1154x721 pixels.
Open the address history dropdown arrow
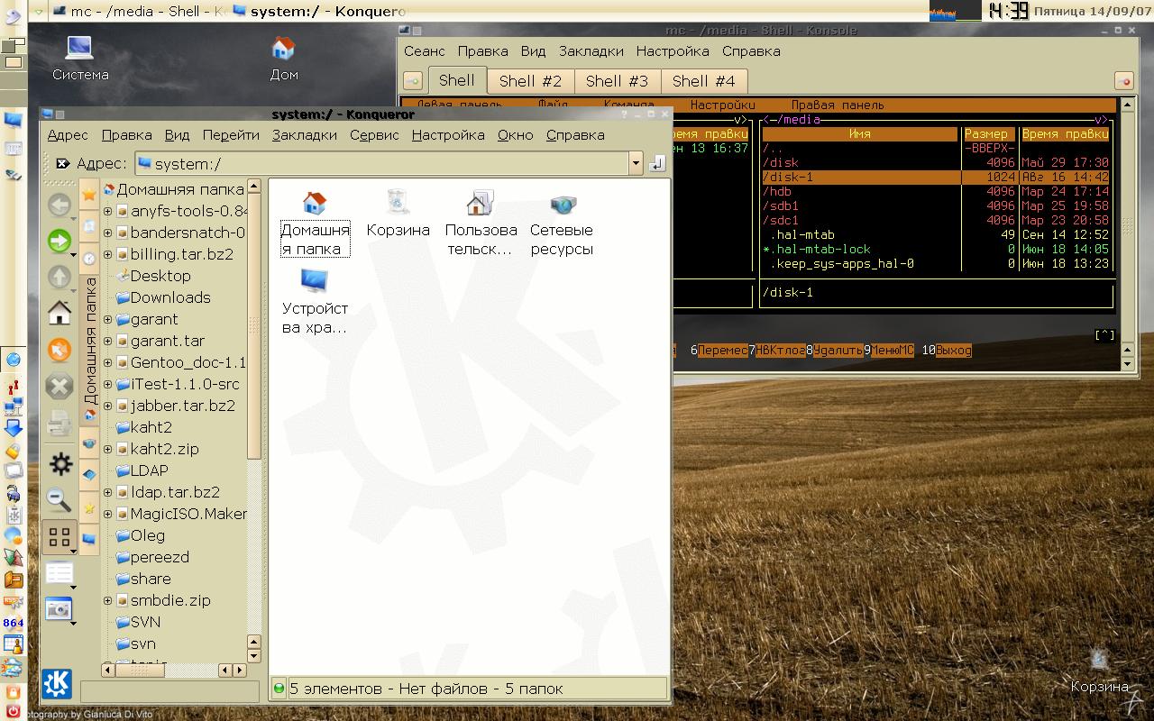pyautogui.click(x=636, y=163)
